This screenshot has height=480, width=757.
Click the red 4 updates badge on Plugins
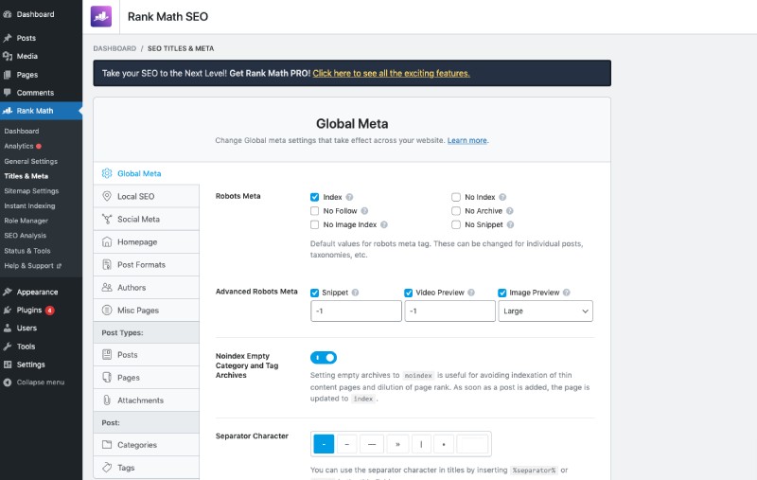click(x=50, y=310)
